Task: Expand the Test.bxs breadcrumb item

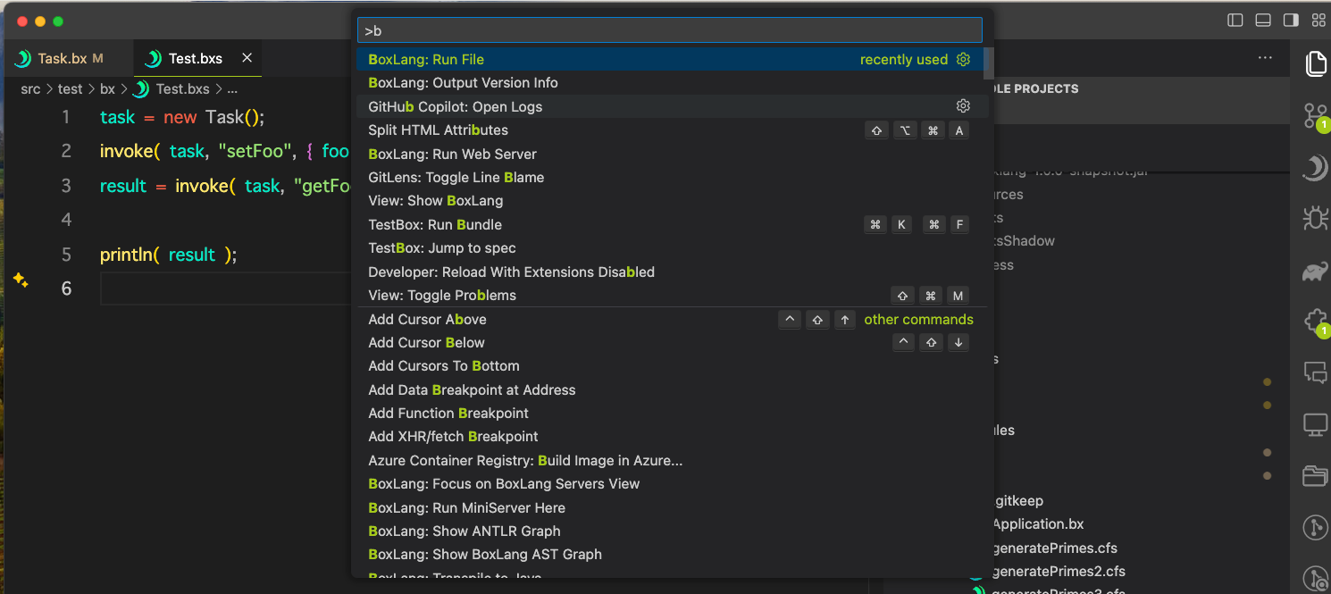Action: point(182,89)
